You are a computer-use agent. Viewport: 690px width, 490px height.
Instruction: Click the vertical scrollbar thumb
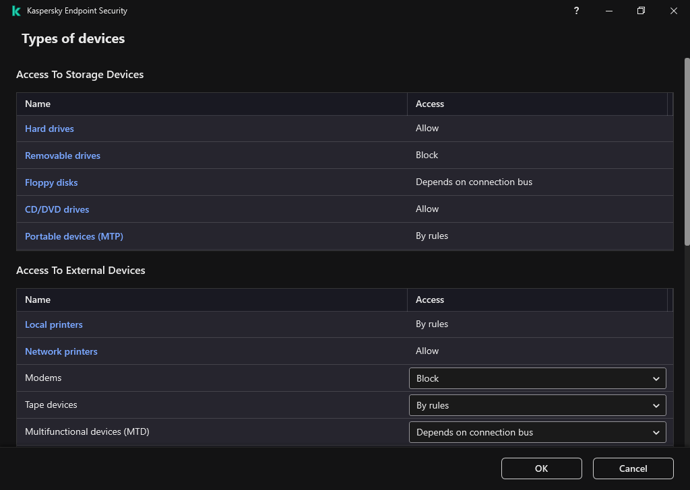coord(687,151)
